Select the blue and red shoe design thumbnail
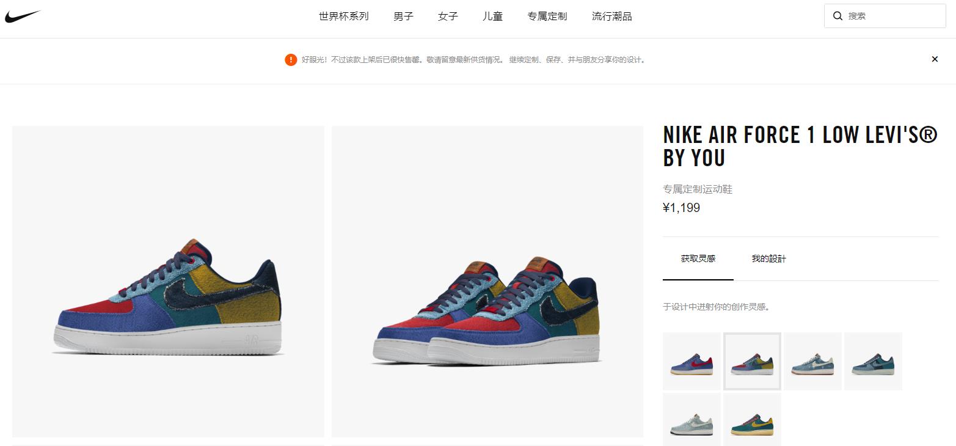 [691, 361]
